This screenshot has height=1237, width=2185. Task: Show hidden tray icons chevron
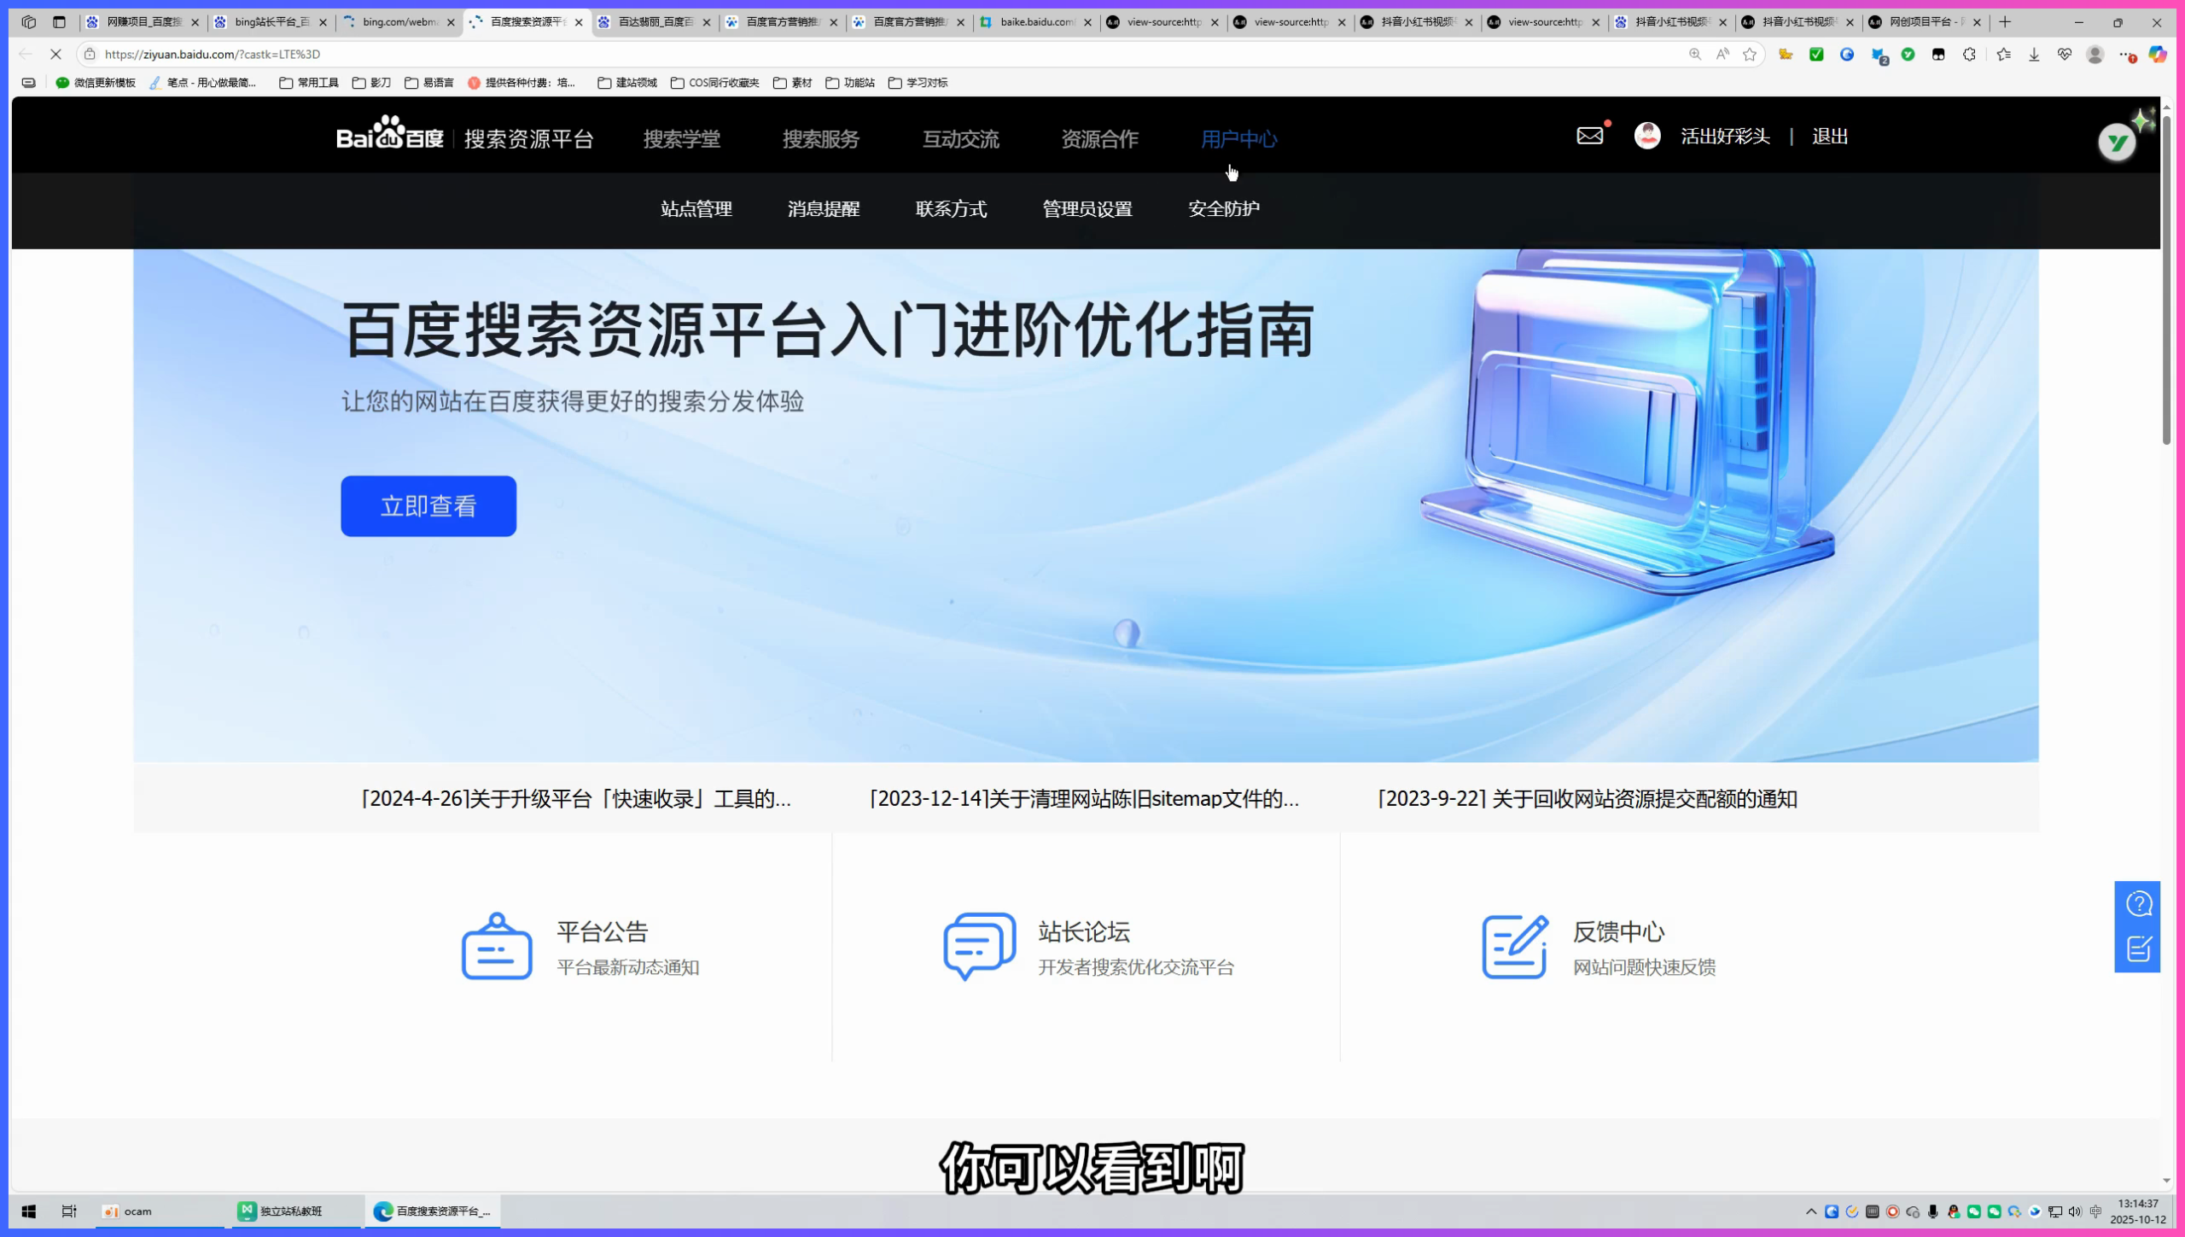[x=1811, y=1211]
